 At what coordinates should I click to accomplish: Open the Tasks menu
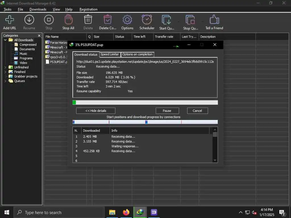pos(7,9)
